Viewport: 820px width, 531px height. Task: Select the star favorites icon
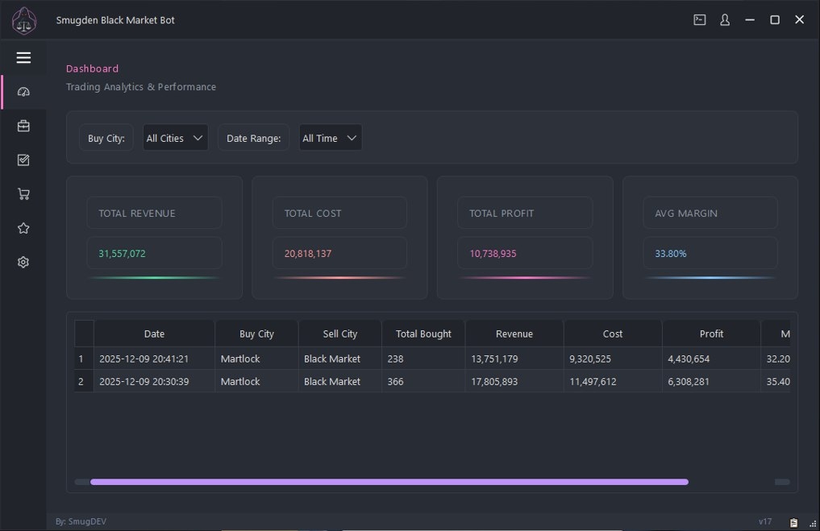[23, 228]
